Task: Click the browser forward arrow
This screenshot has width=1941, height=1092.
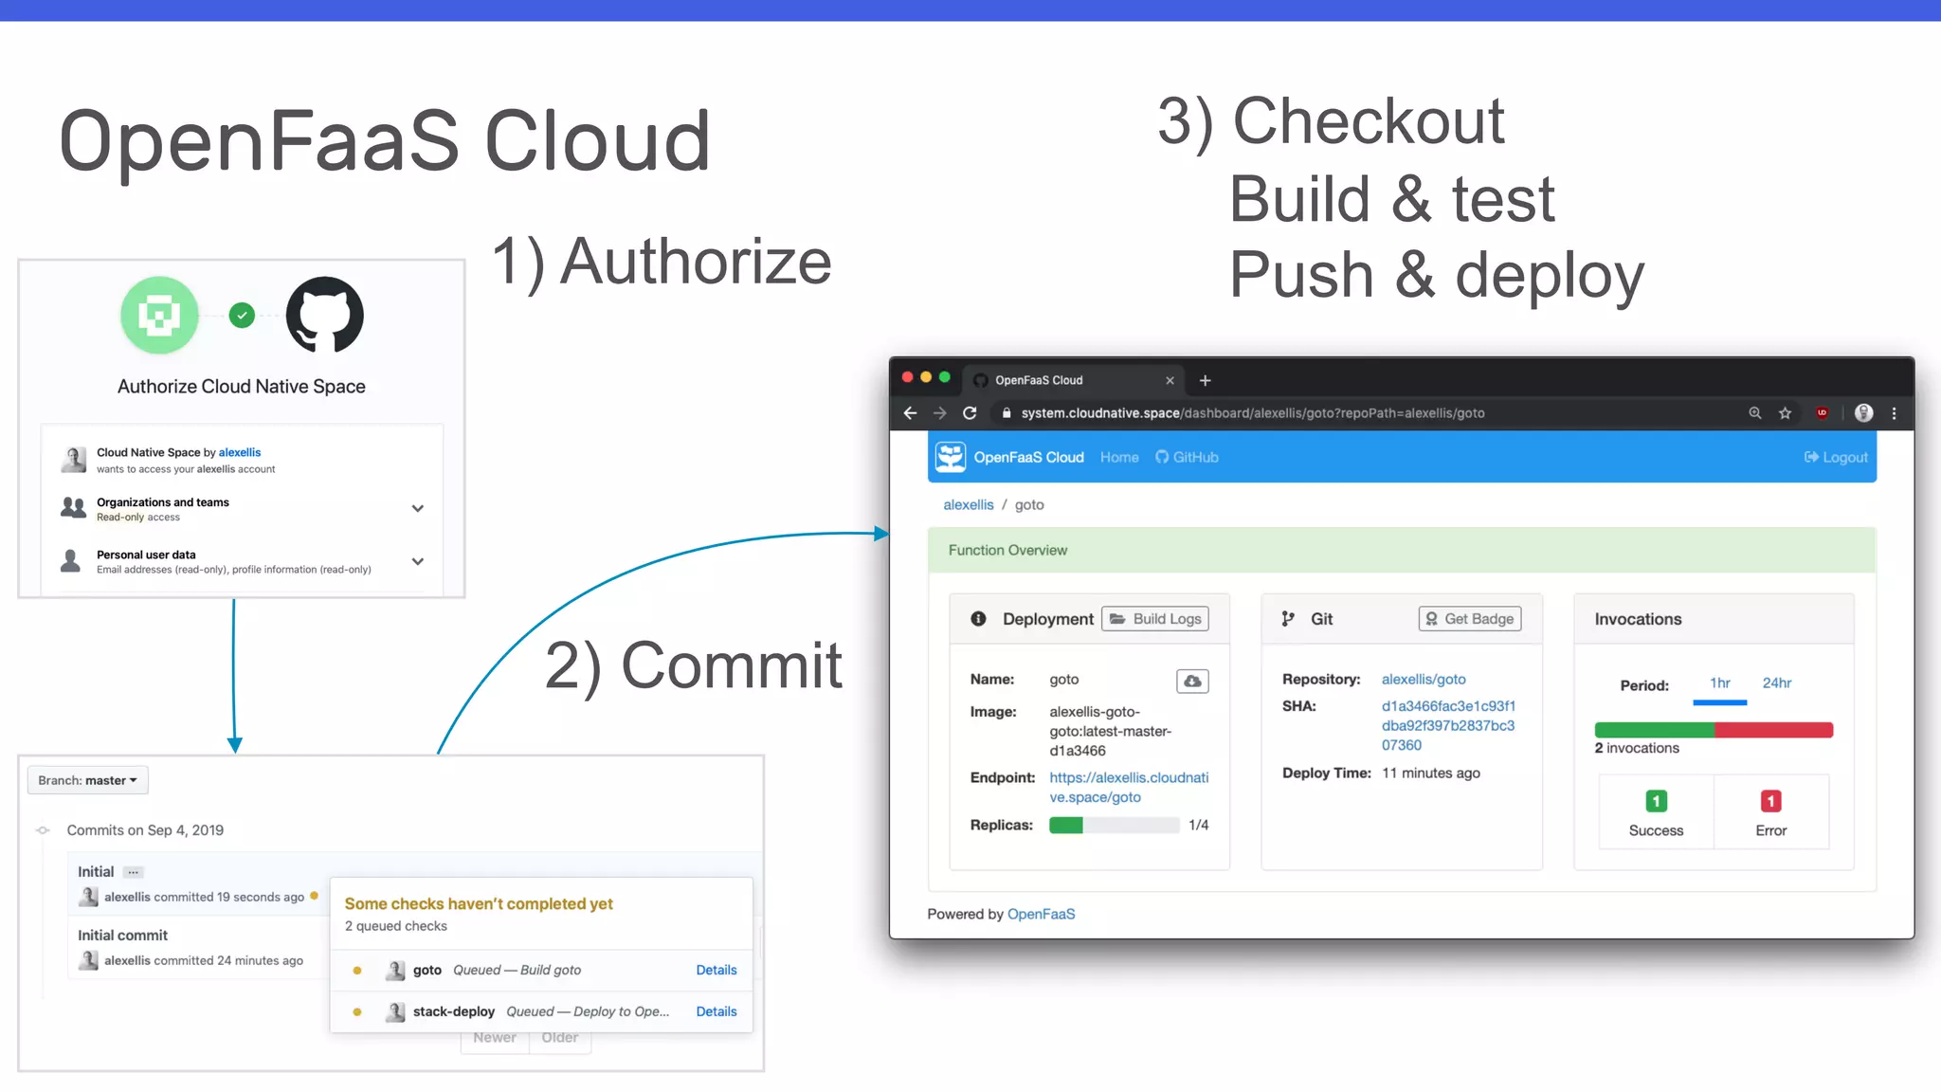Action: [939, 413]
